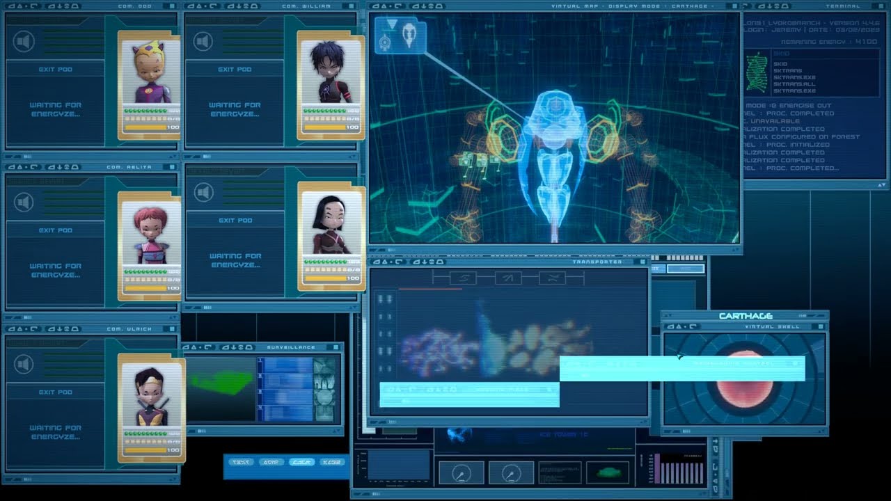Screen dimensions: 891x501
Task: Click the Terminal scroll arrows
Action: coord(883,185)
